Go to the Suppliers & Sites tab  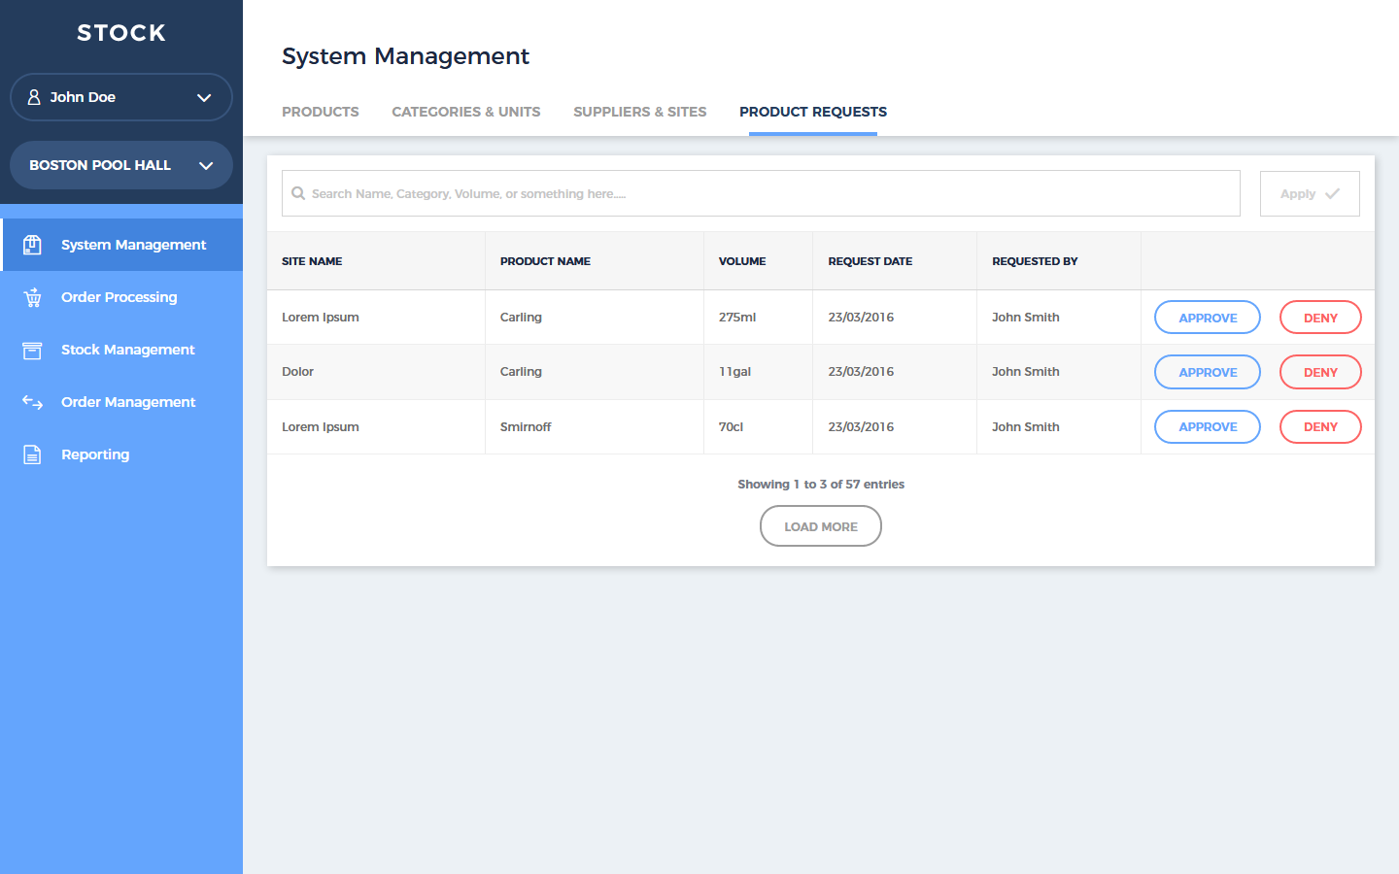[x=639, y=112]
